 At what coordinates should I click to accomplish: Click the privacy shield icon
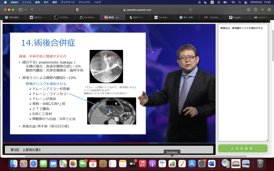point(78,10)
